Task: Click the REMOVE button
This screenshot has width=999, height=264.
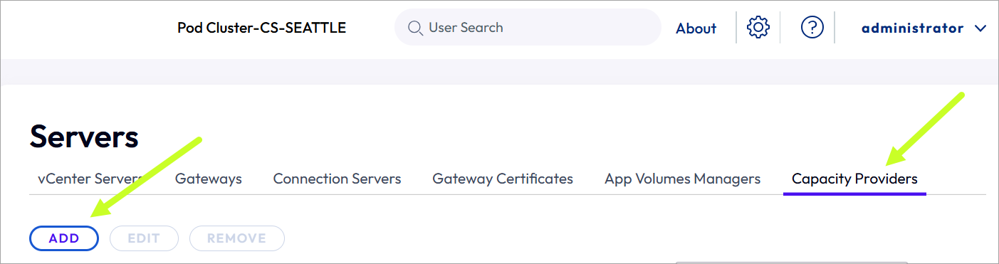Action: pyautogui.click(x=237, y=238)
